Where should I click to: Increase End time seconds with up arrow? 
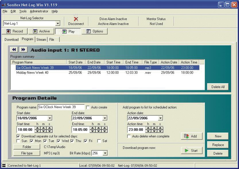tap(105, 128)
